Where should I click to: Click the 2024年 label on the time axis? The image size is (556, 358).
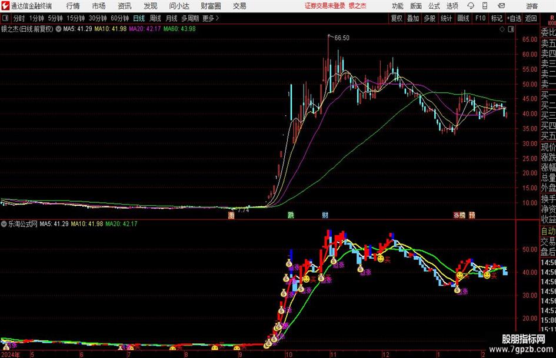click(x=11, y=354)
